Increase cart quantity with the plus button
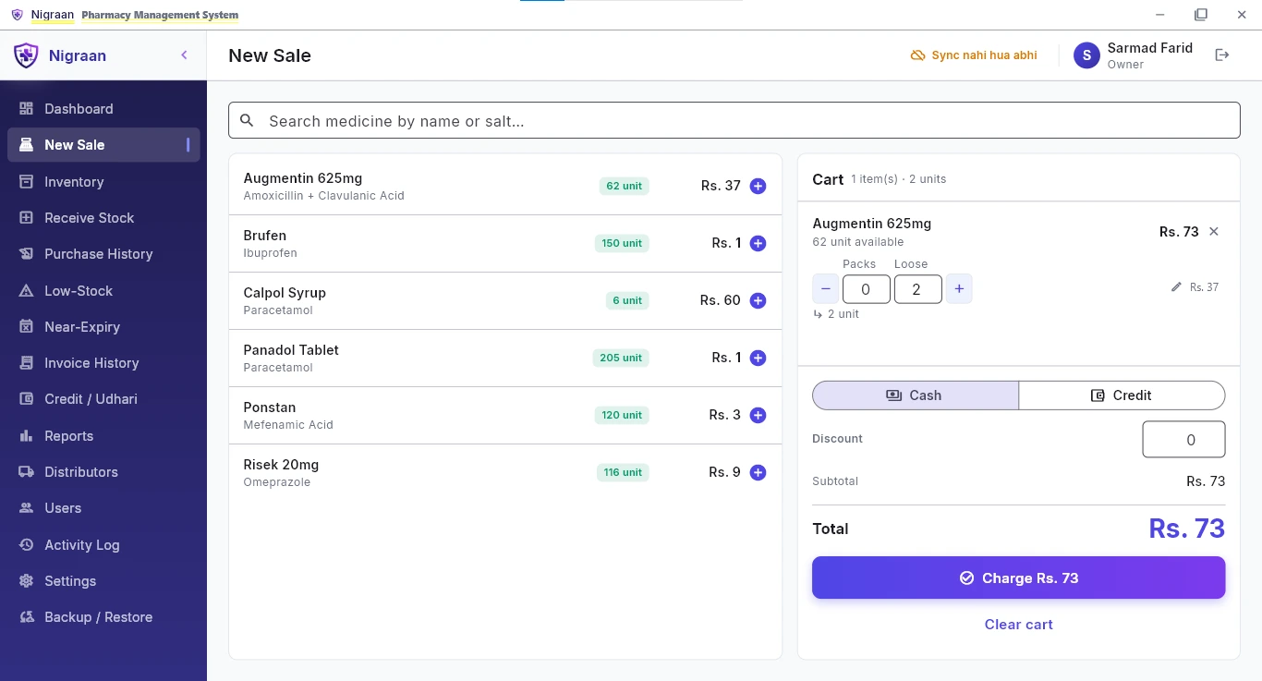1262x681 pixels. coord(959,289)
